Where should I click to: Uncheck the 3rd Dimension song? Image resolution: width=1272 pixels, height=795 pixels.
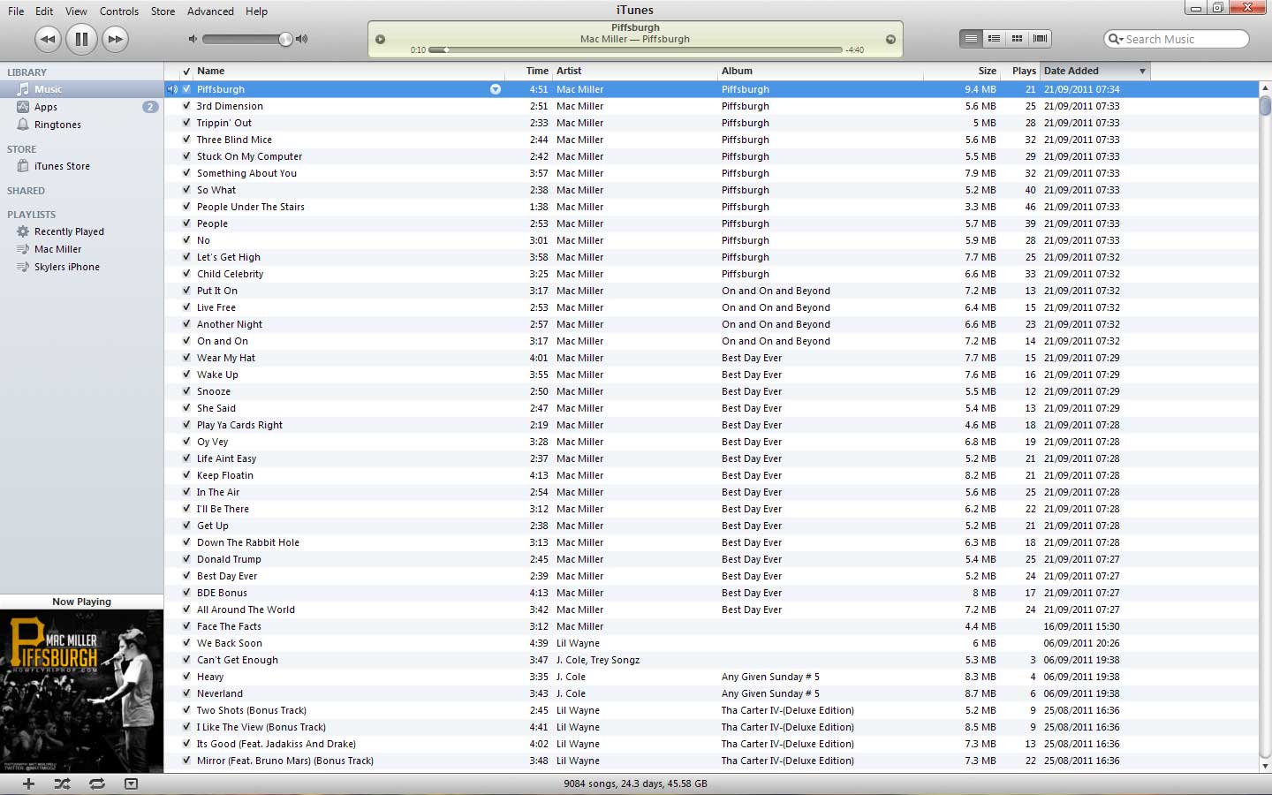(186, 106)
